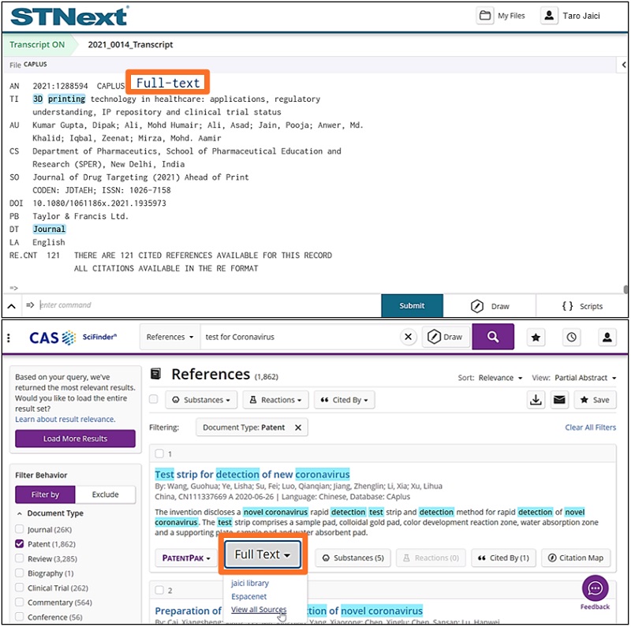Open Test strip for detection of new coronavirus
Viewport: 631px width, 627px height.
[x=252, y=475]
